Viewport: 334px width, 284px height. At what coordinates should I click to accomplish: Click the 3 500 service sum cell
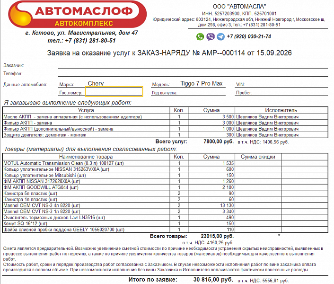[211, 117]
